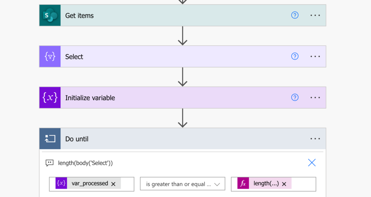This screenshot has height=197, width=371.
Task: Open the ellipsis menu for Do until
Action: pos(315,139)
